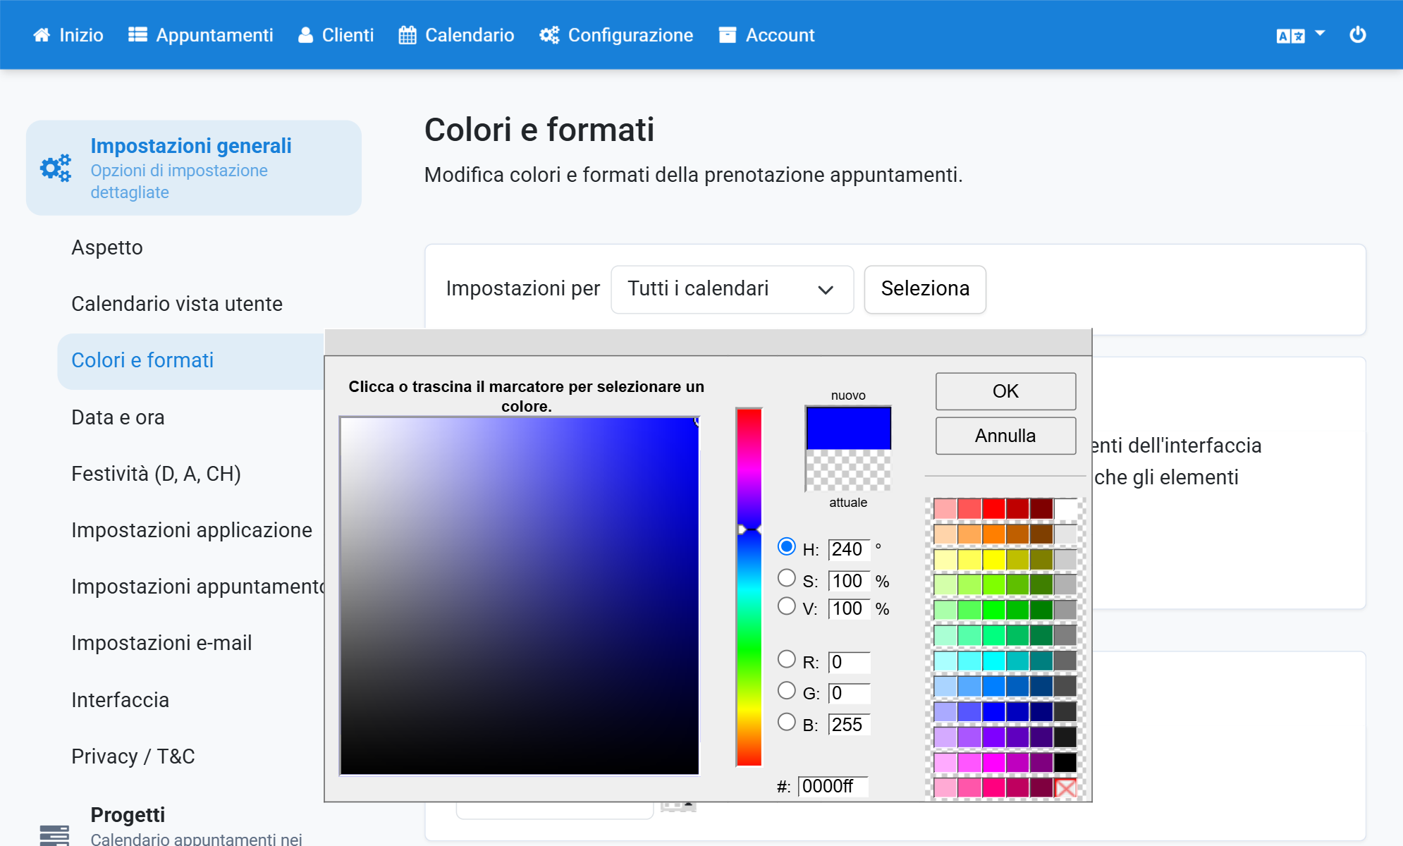Open the Account menu
The image size is (1403, 846).
click(x=767, y=35)
